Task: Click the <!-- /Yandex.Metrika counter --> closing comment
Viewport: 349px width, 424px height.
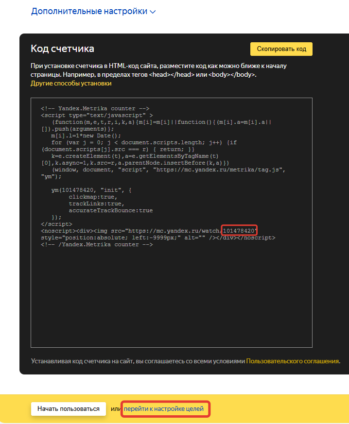Action: (x=97, y=244)
